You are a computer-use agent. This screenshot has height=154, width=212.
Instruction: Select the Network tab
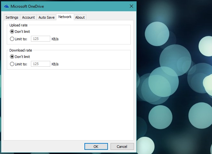(x=65, y=17)
